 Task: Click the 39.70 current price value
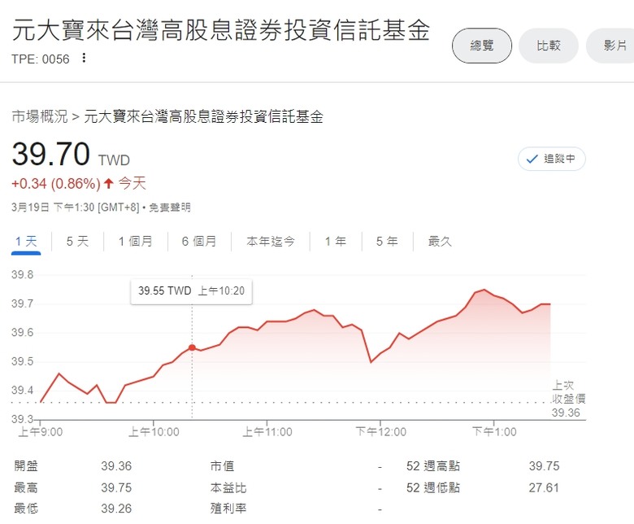click(x=51, y=154)
